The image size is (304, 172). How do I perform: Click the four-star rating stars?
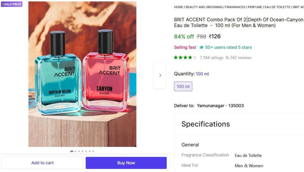(185, 58)
